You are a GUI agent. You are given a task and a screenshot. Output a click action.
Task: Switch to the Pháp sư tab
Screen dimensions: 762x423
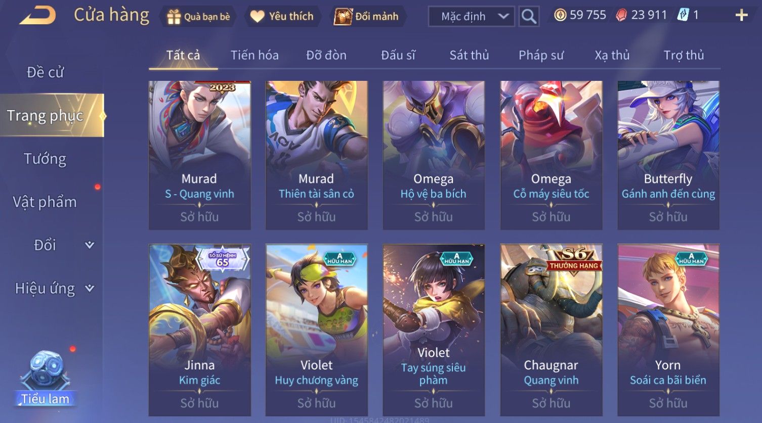coord(541,55)
